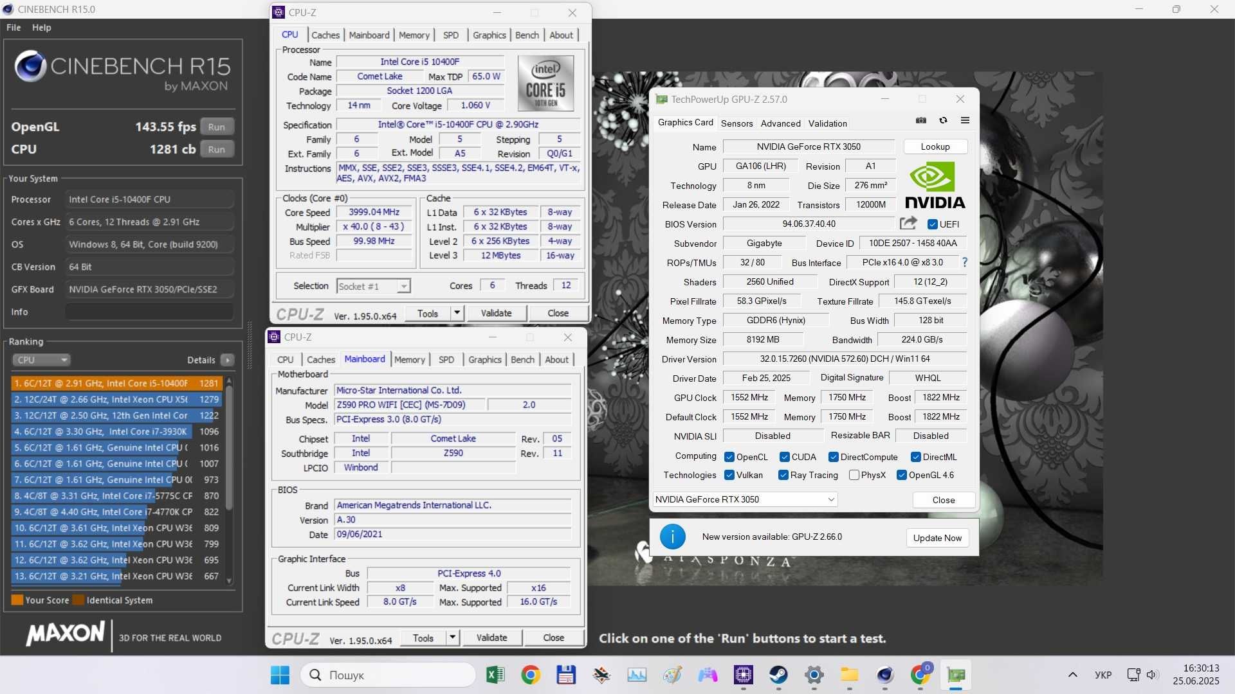Click the Close button in GPU-Z
This screenshot has height=694, width=1235.
pyautogui.click(x=944, y=500)
